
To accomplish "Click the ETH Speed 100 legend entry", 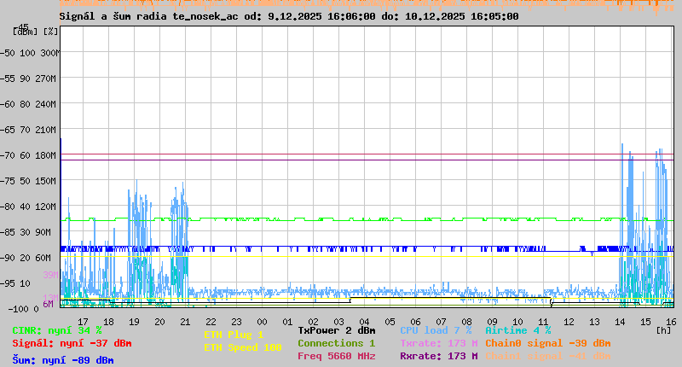I will (242, 347).
